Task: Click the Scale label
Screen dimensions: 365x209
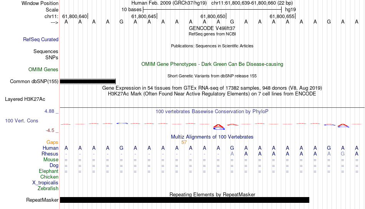Action: (52, 10)
